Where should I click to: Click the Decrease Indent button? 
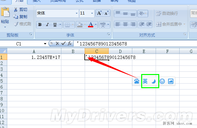142,24
